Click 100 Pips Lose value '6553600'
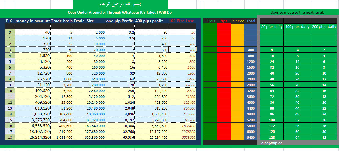The height and width of the screenshot is (151, 339). [x=182, y=137]
